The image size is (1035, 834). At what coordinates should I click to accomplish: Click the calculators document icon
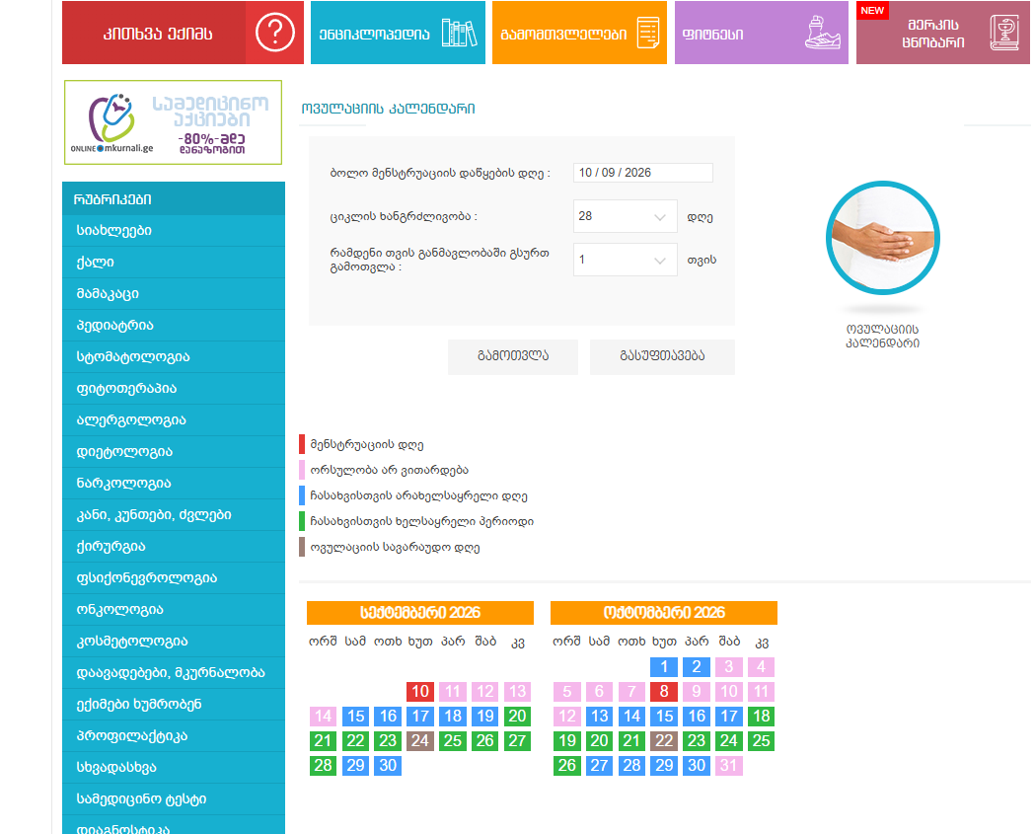(x=648, y=33)
